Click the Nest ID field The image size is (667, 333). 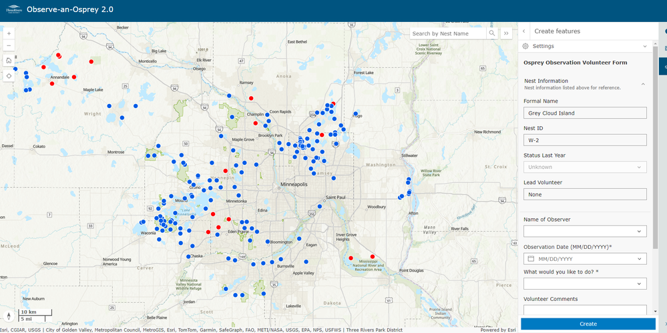[585, 140]
